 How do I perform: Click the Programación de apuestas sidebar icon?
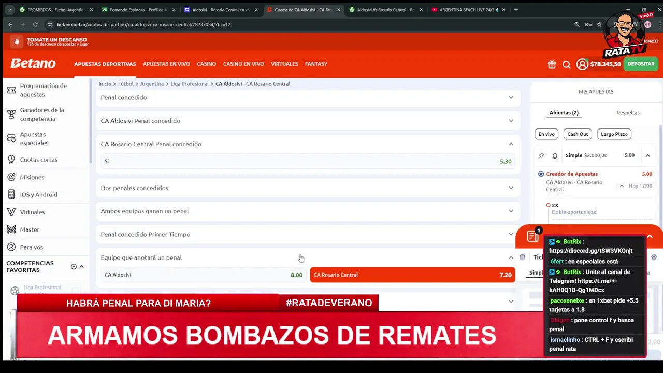coord(11,90)
